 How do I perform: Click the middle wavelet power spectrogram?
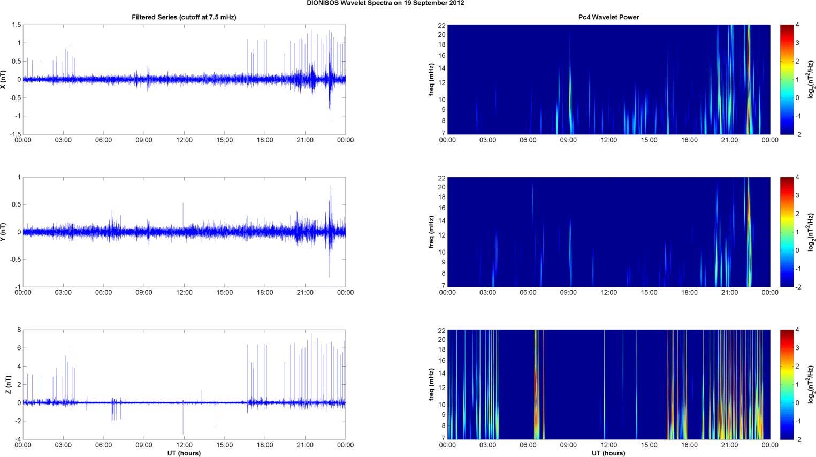click(x=608, y=232)
